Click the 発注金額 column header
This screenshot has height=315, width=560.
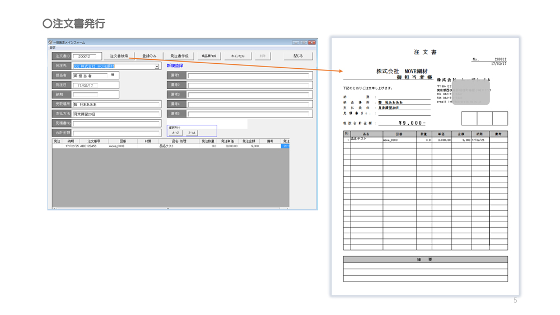tap(249, 141)
